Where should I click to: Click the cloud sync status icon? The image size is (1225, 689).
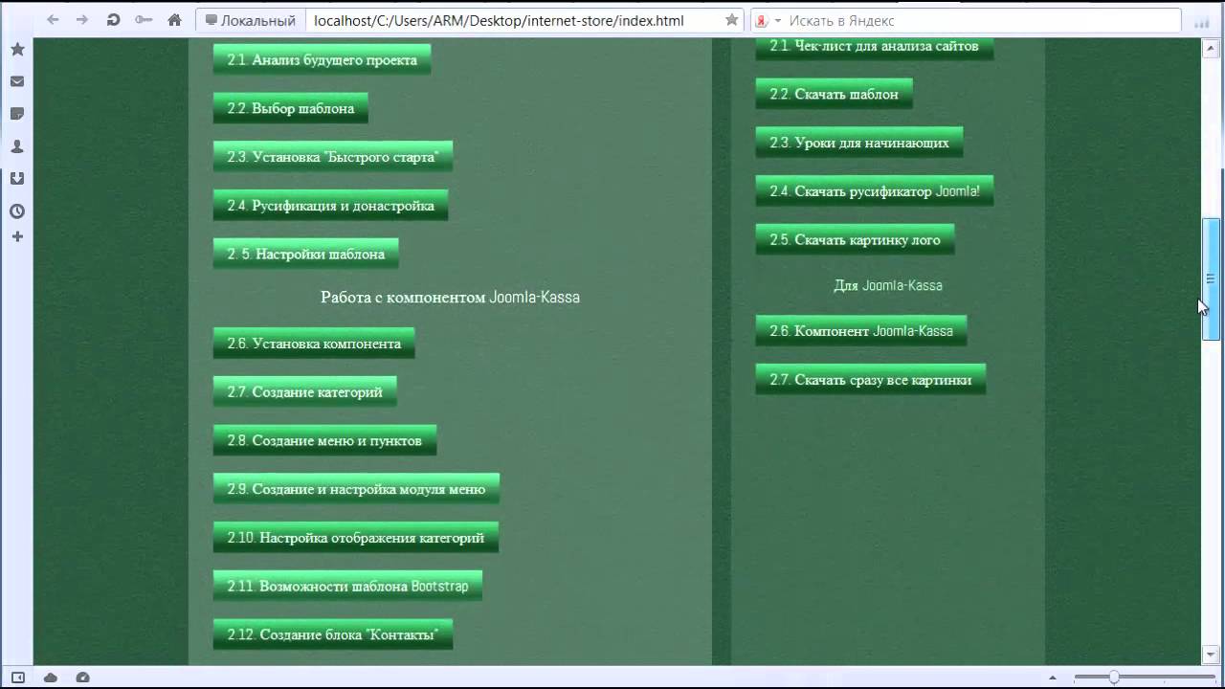tap(51, 678)
